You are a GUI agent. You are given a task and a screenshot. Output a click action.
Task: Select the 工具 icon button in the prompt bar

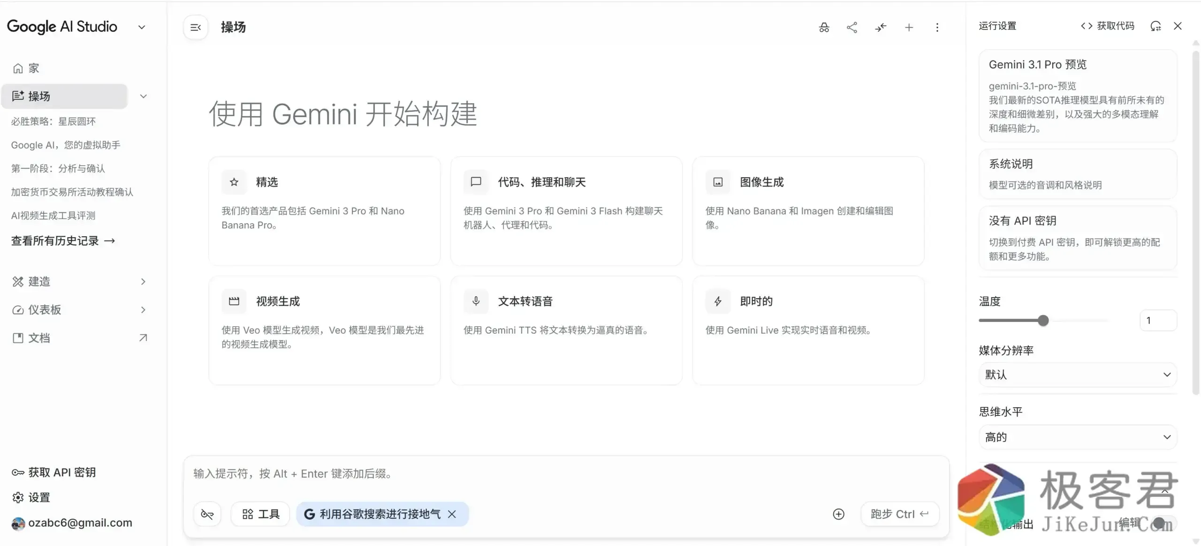tap(260, 514)
